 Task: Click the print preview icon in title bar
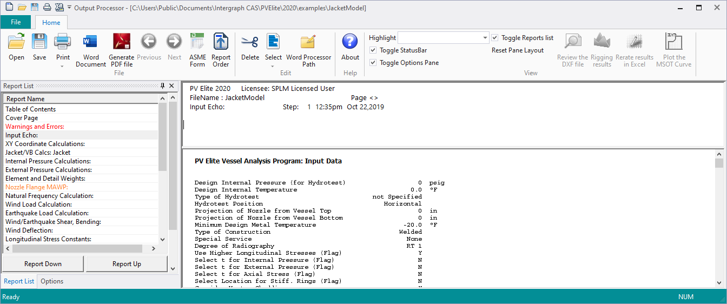click(x=59, y=8)
